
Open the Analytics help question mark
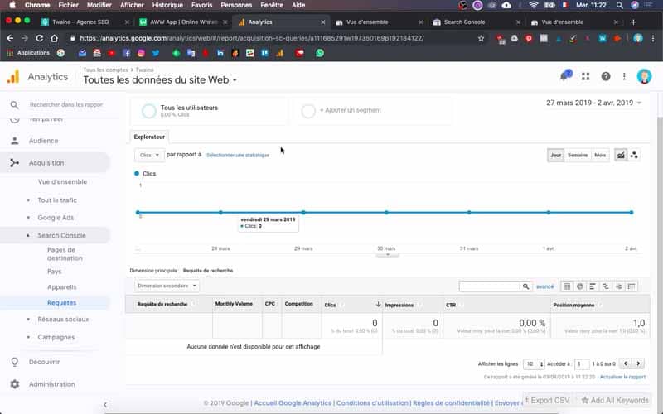point(606,76)
